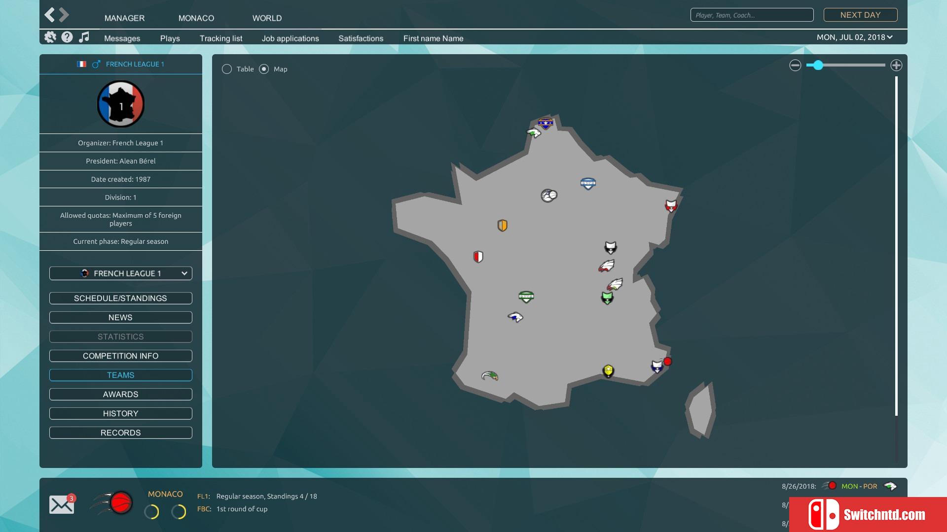Toggle the music note icon
Viewport: 947px width, 532px height.
[84, 37]
